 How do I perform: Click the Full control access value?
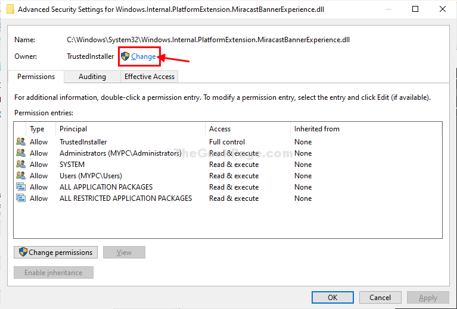pos(227,142)
